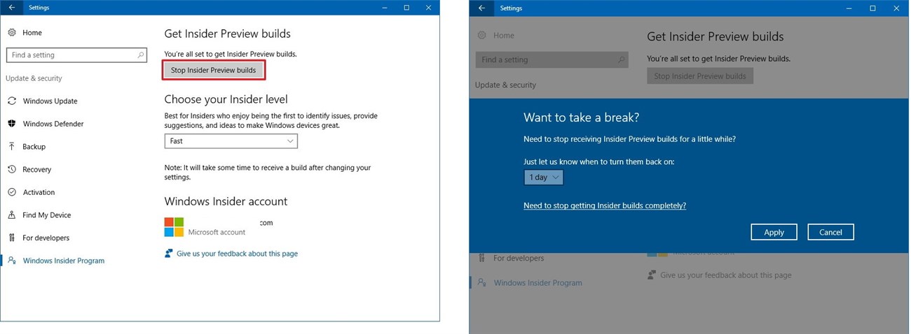Click the Activation checkmark circle icon
This screenshot has width=911, height=334.
point(12,192)
